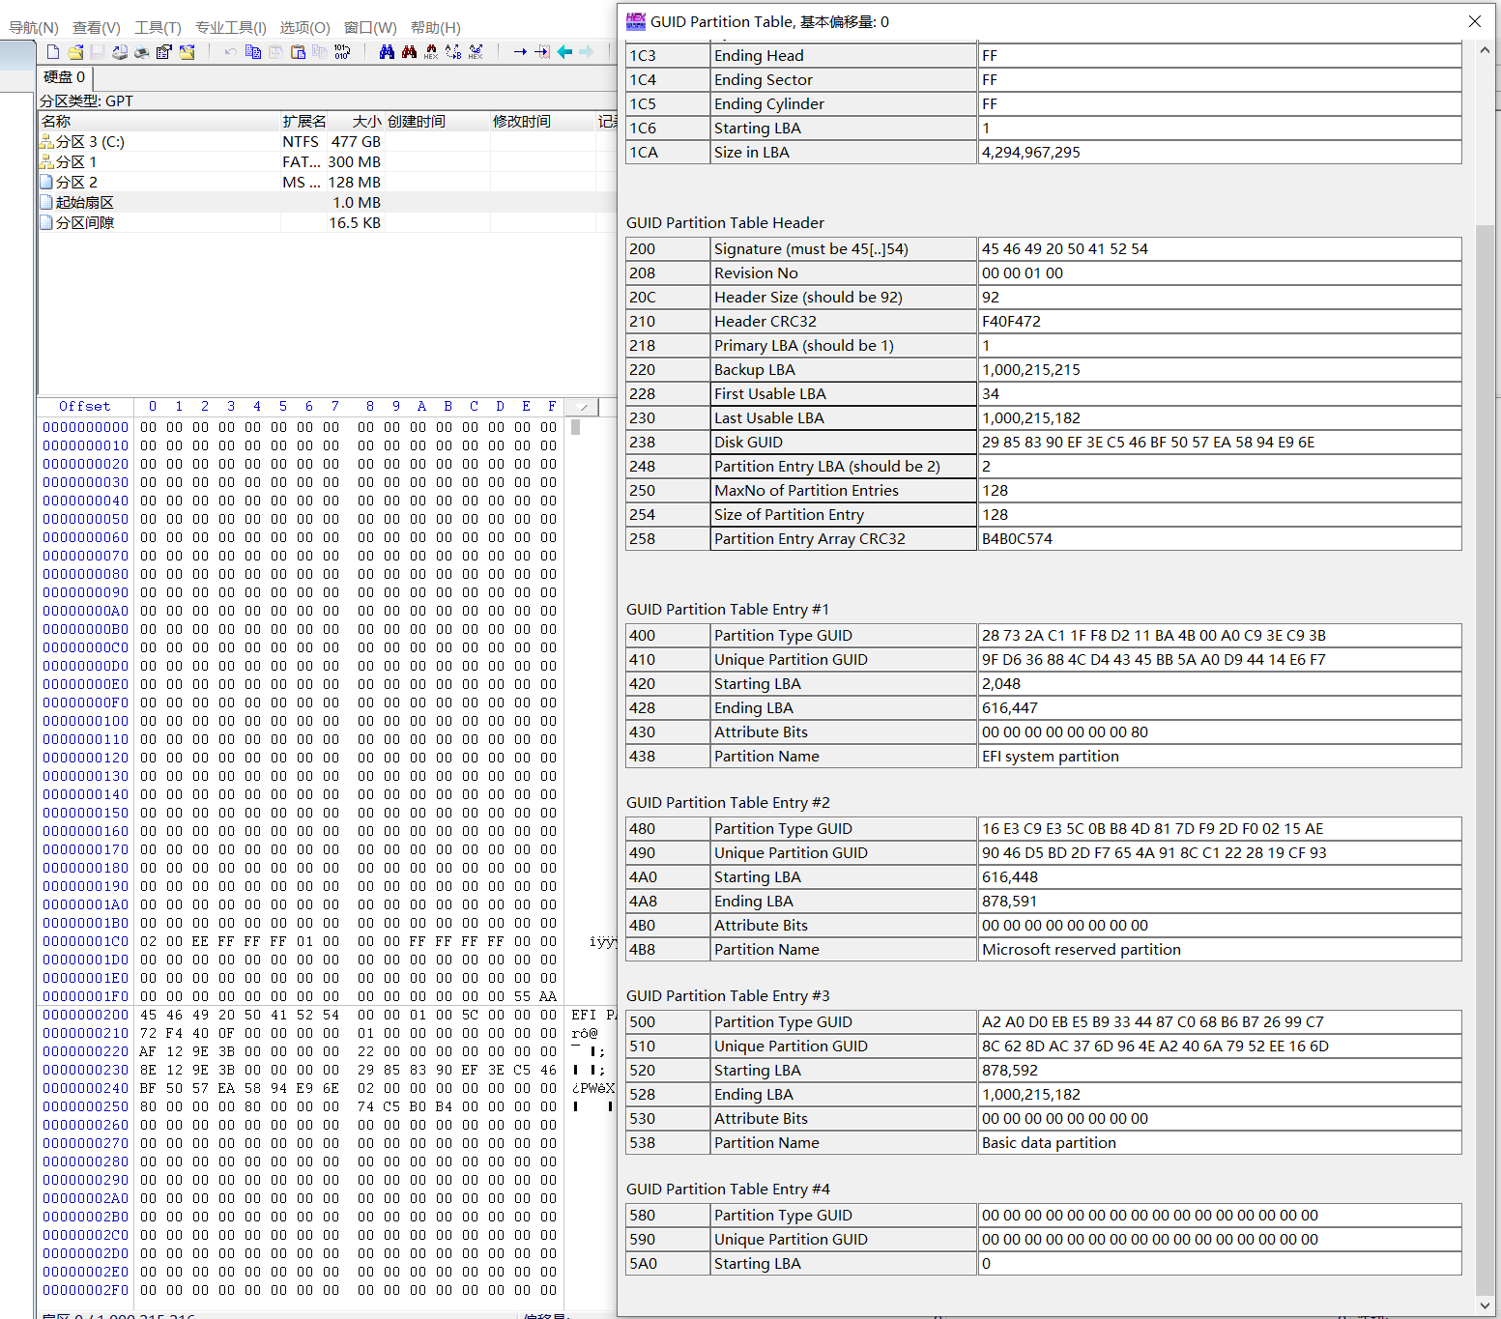Open the 帮助(H) menu

pyautogui.click(x=435, y=27)
